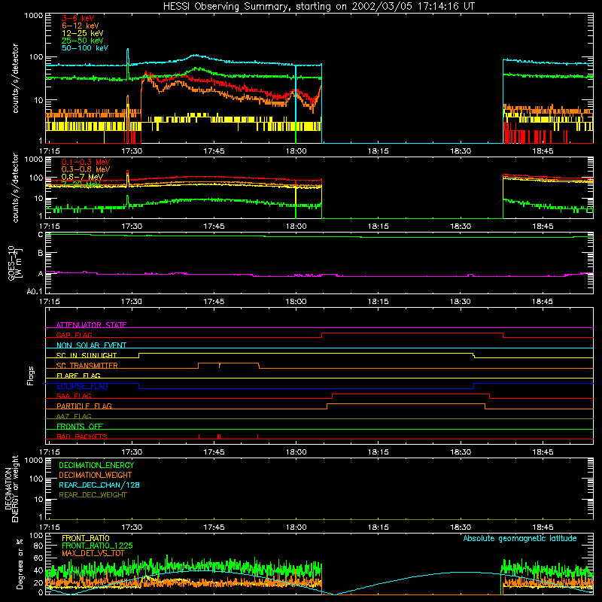Select the "12-25 keV" legend label
This screenshot has width=602, height=602.
click(83, 33)
